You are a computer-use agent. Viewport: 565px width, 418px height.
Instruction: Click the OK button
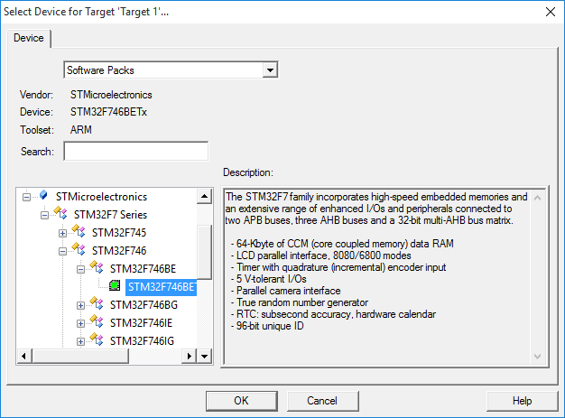(241, 401)
